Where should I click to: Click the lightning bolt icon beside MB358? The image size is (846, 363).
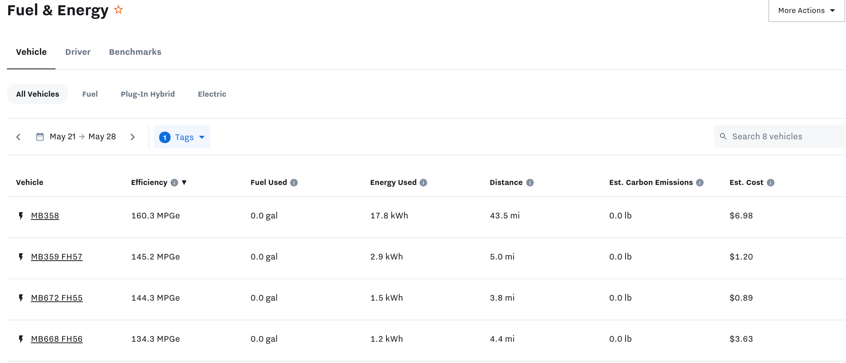20,215
